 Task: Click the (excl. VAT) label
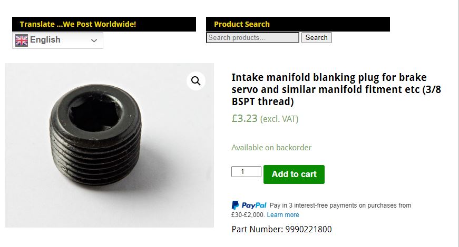pyautogui.click(x=279, y=119)
